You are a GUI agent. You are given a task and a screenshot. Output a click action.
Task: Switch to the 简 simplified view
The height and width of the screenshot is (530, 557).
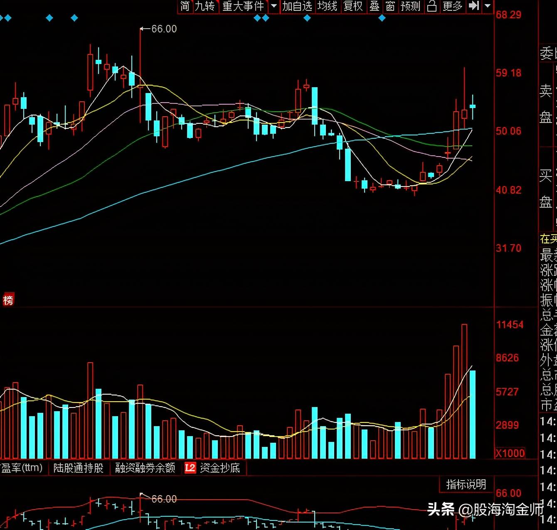[185, 6]
